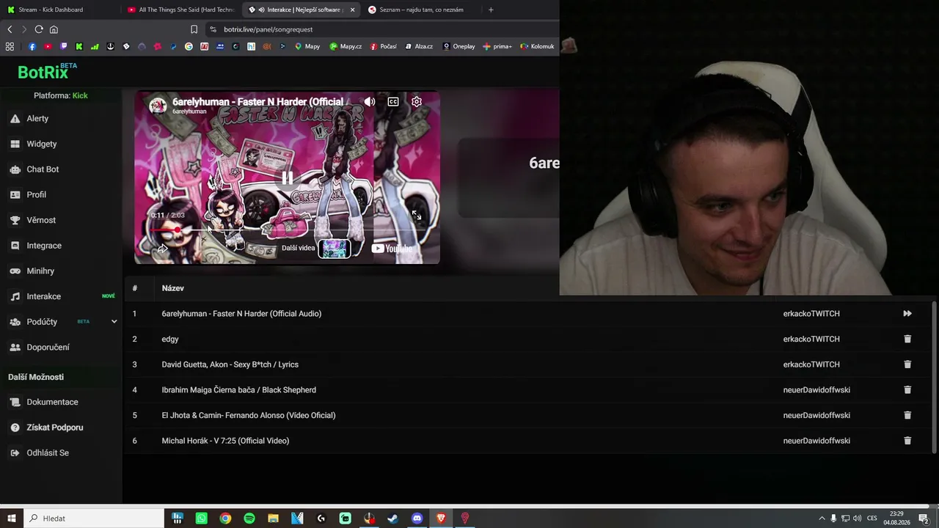Screen dimensions: 939x528
Task: Open the Alza.cz bookmark
Action: (x=419, y=46)
